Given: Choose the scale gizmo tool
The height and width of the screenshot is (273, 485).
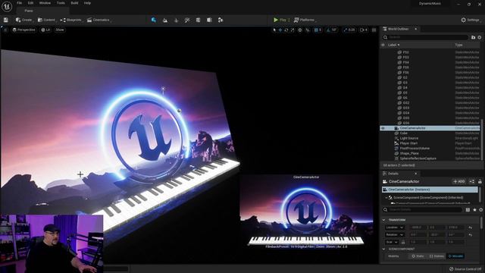Looking at the screenshot, I should [293, 30].
